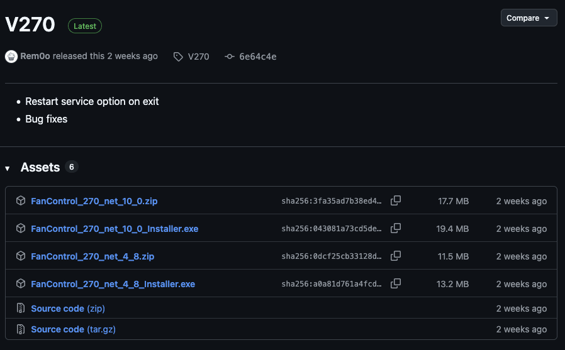Click "2 weeks ago" in FanControl_270_net_10_0.zip row

coord(522,202)
